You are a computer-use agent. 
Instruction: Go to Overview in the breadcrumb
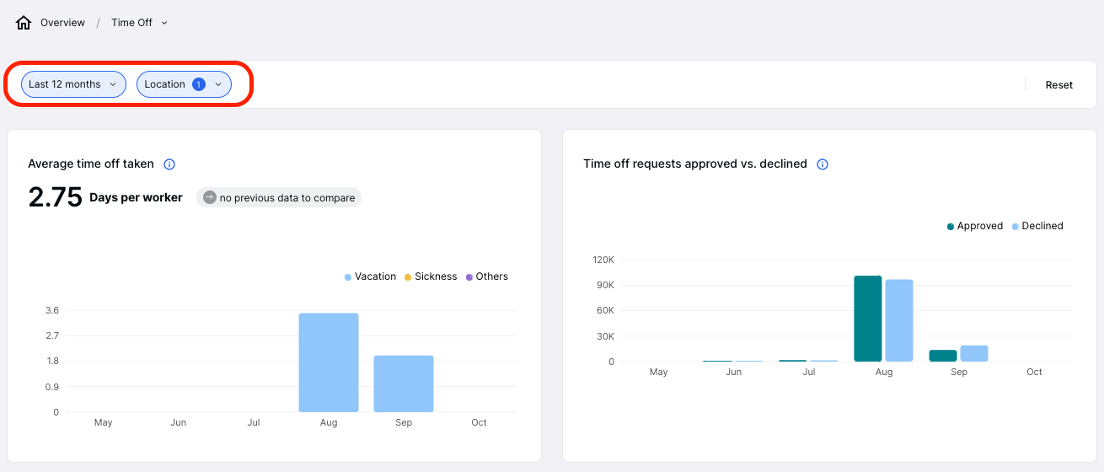[x=62, y=23]
